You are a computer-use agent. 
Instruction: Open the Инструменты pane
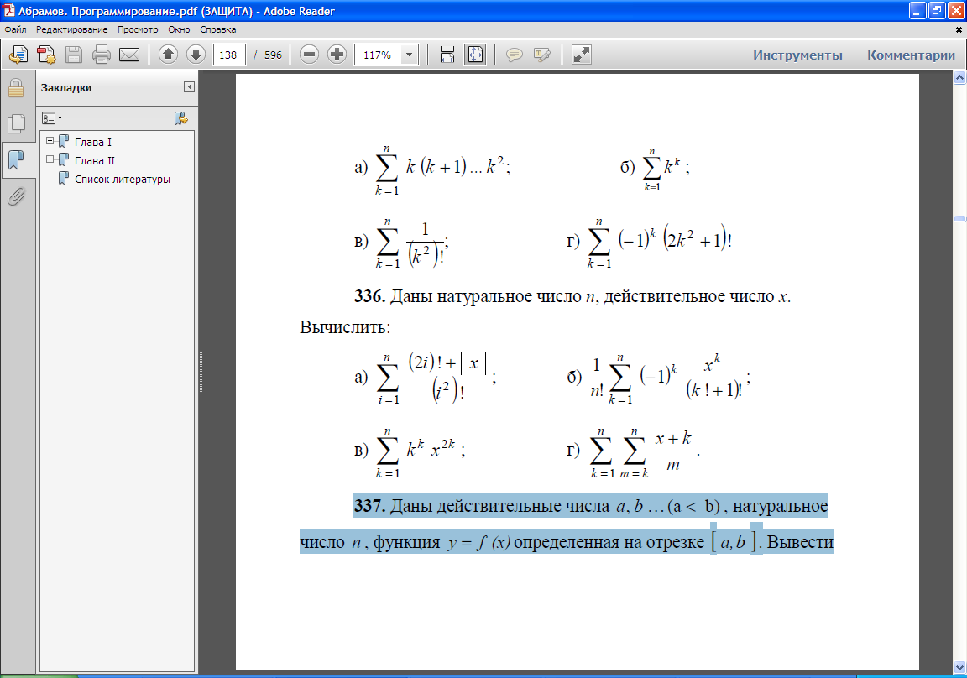coord(797,55)
